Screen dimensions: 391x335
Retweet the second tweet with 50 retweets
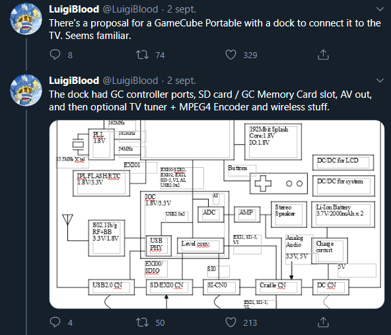142,322
